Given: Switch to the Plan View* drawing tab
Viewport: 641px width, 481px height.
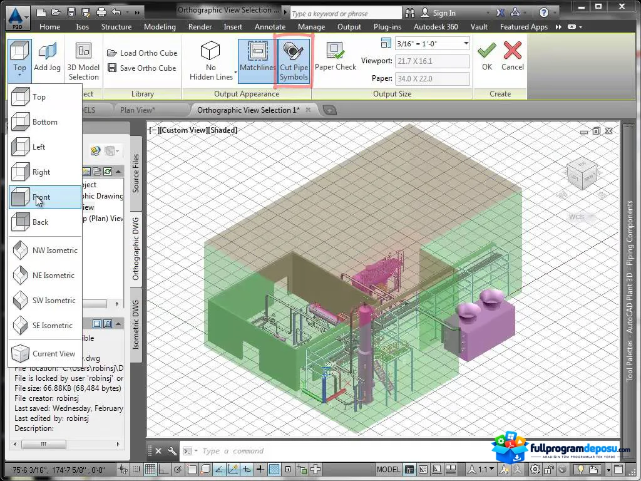Looking at the screenshot, I should coord(138,110).
